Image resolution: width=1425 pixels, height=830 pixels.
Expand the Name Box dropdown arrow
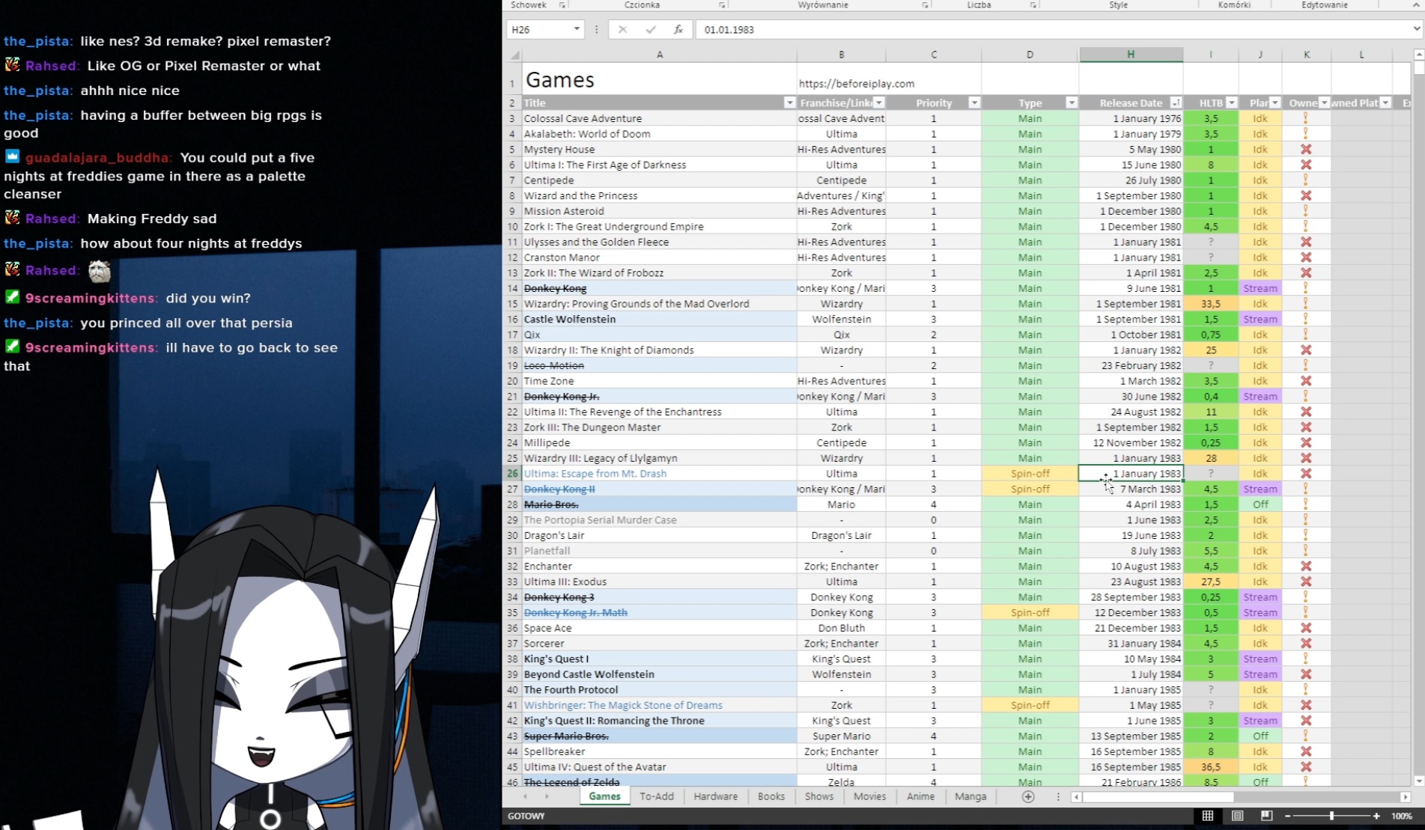(577, 29)
